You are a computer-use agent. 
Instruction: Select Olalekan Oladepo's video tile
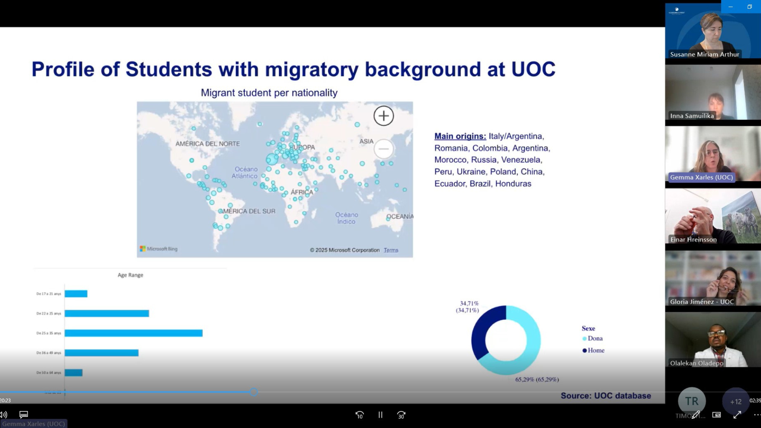[x=713, y=340]
